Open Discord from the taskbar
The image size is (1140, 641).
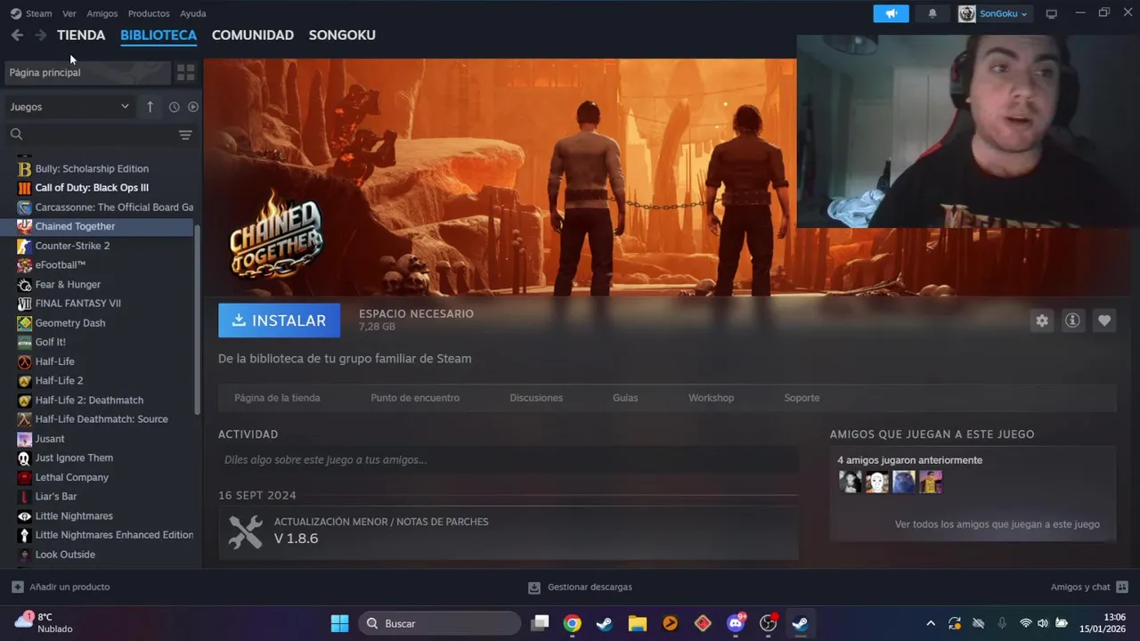(x=736, y=623)
